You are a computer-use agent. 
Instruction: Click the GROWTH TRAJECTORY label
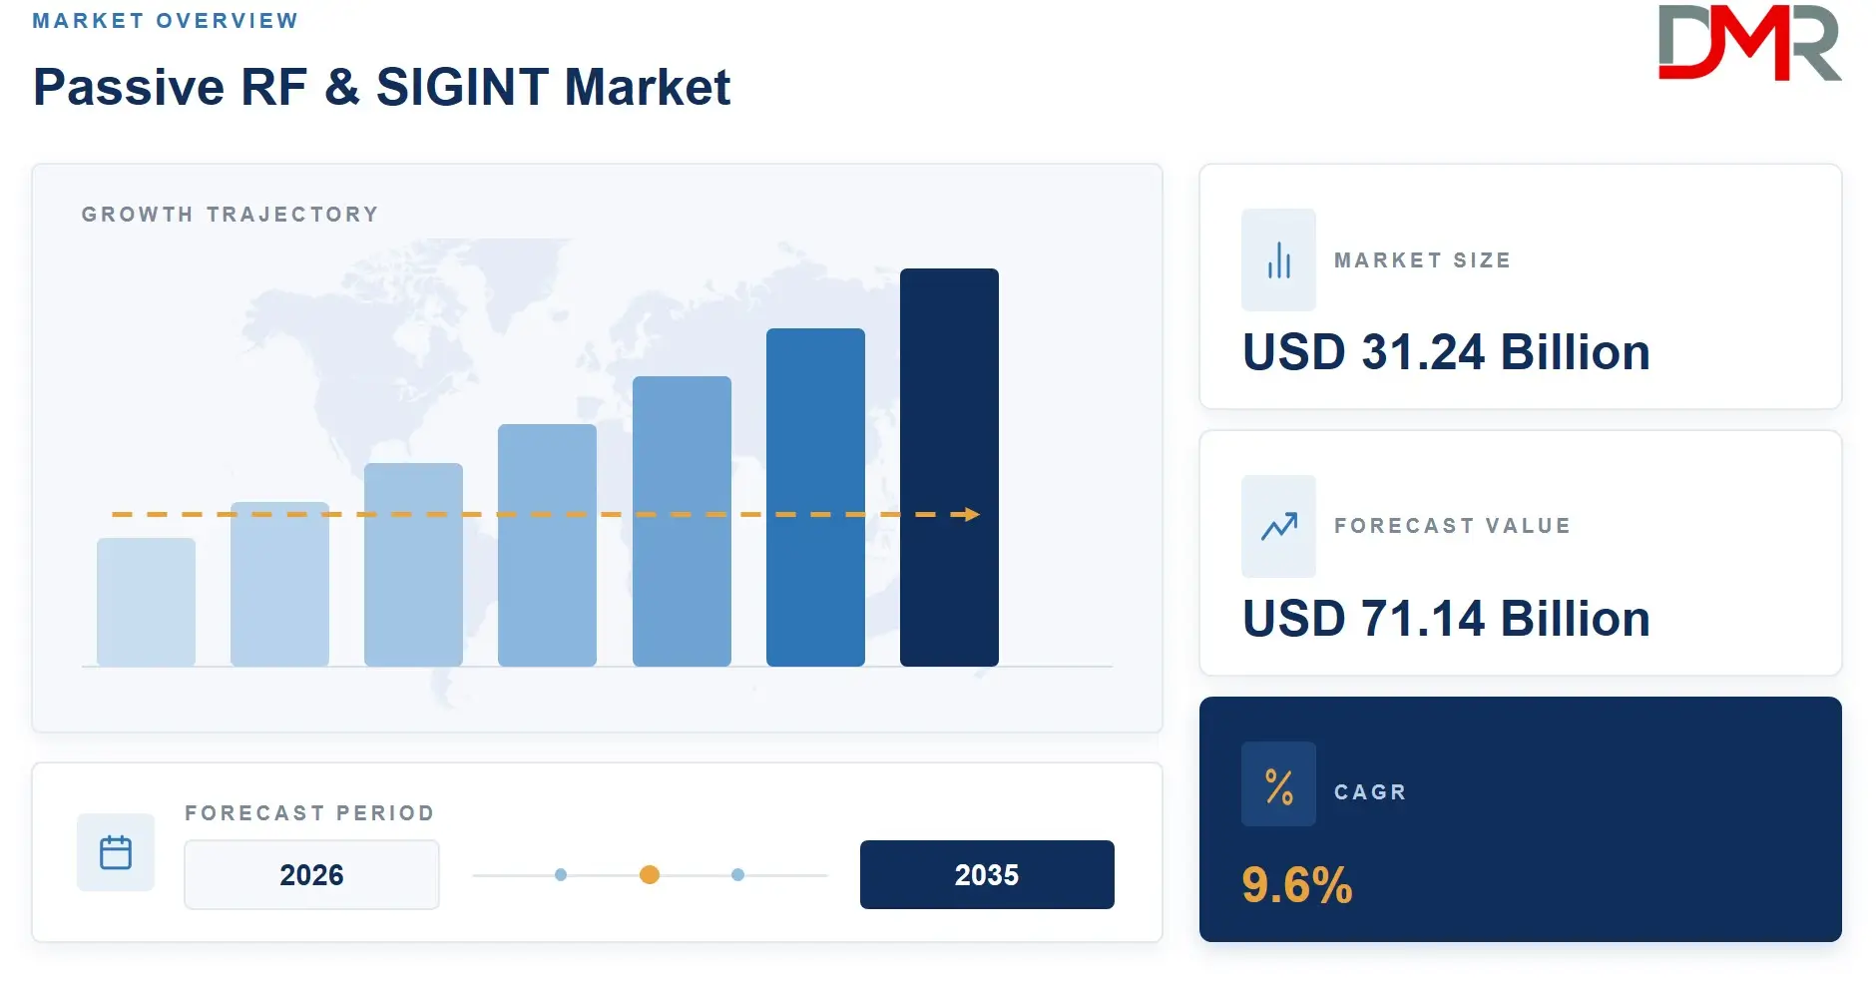(x=231, y=215)
